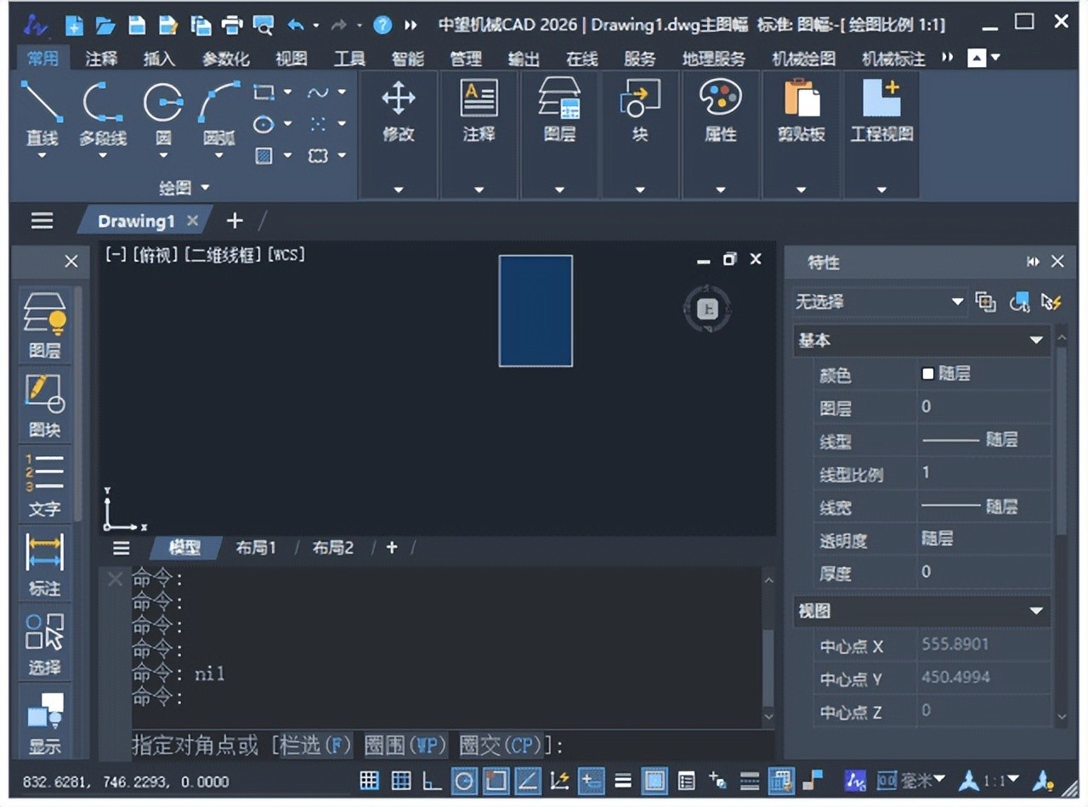Viewport: 1088px width, 807px height.
Task: Click the 栏选(F) command option
Action: (314, 746)
